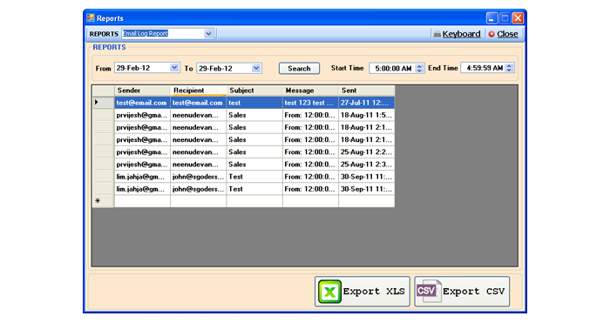Click the Keyboard printer icon
The width and height of the screenshot is (610, 323).
(437, 34)
